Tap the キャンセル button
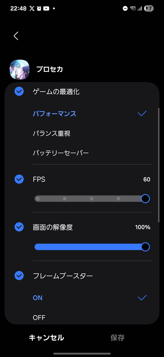The height and width of the screenshot is (357, 164). coord(47,338)
